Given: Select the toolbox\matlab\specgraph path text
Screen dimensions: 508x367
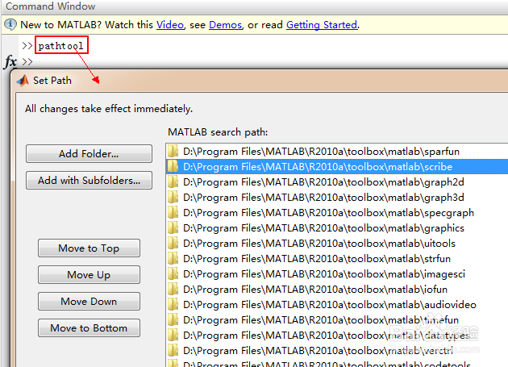Looking at the screenshot, I should coord(328,213).
